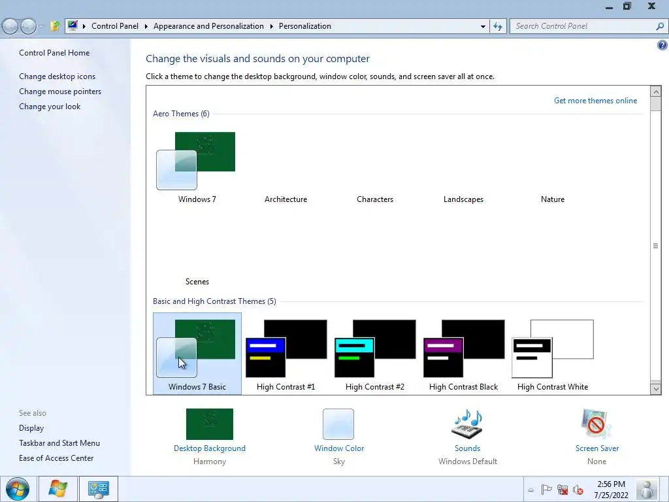Click Control Panel in the breadcrumb

point(115,26)
